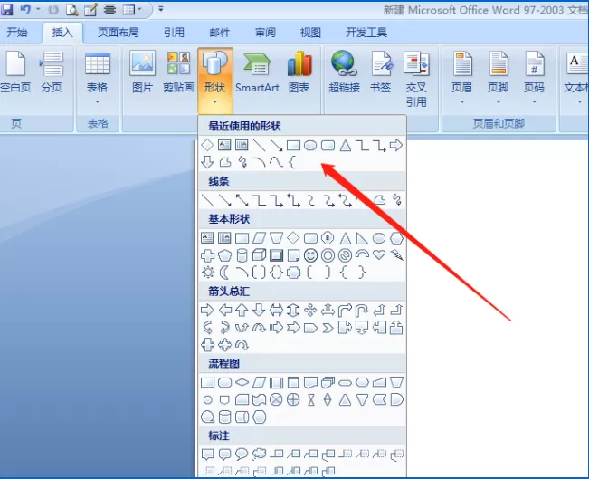Image resolution: width=589 pixels, height=479 pixels.
Task: Click the SmartArt button
Action: 257,72
